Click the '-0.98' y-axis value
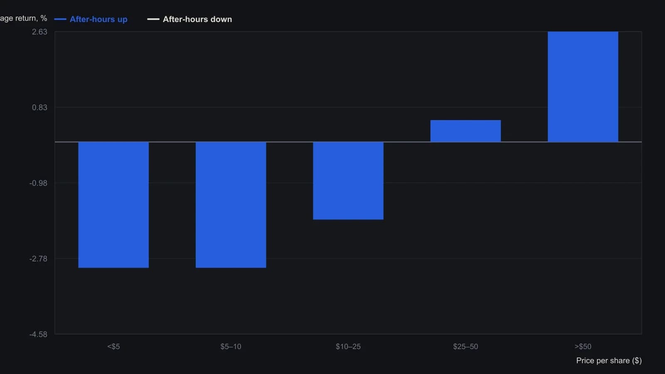 [x=38, y=183]
